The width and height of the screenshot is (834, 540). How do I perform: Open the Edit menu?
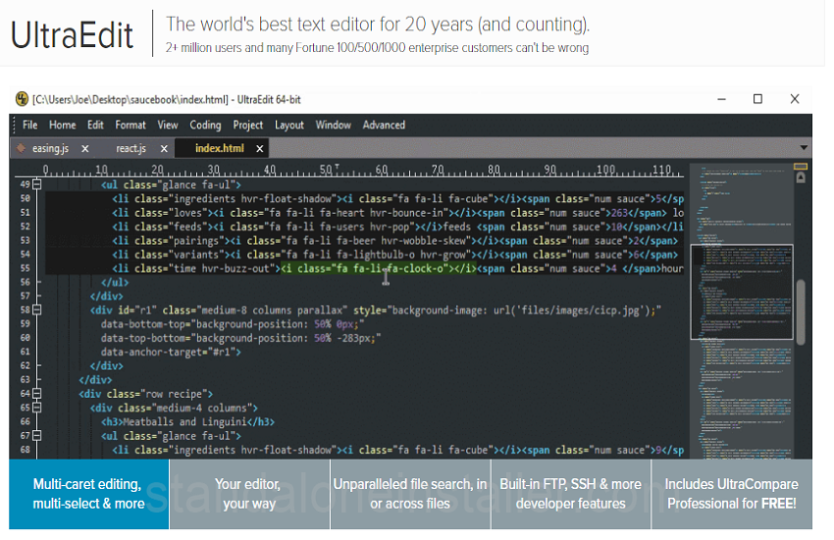95,125
